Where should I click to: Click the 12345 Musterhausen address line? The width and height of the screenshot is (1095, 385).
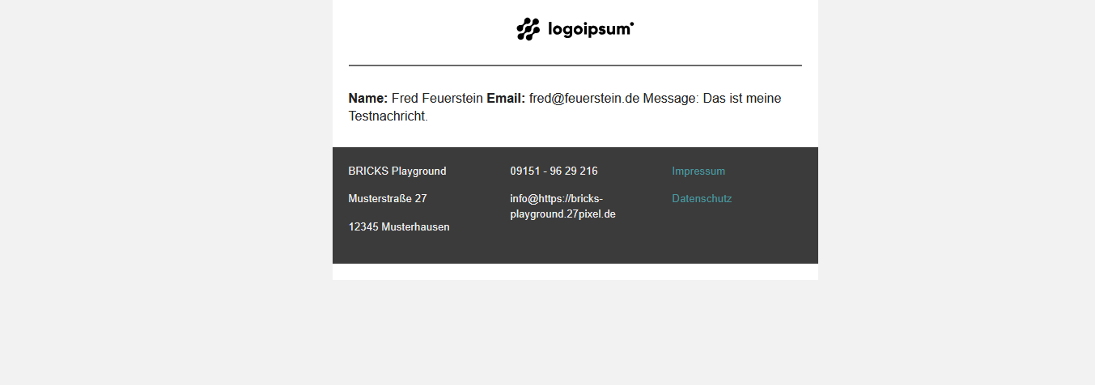[x=399, y=227]
